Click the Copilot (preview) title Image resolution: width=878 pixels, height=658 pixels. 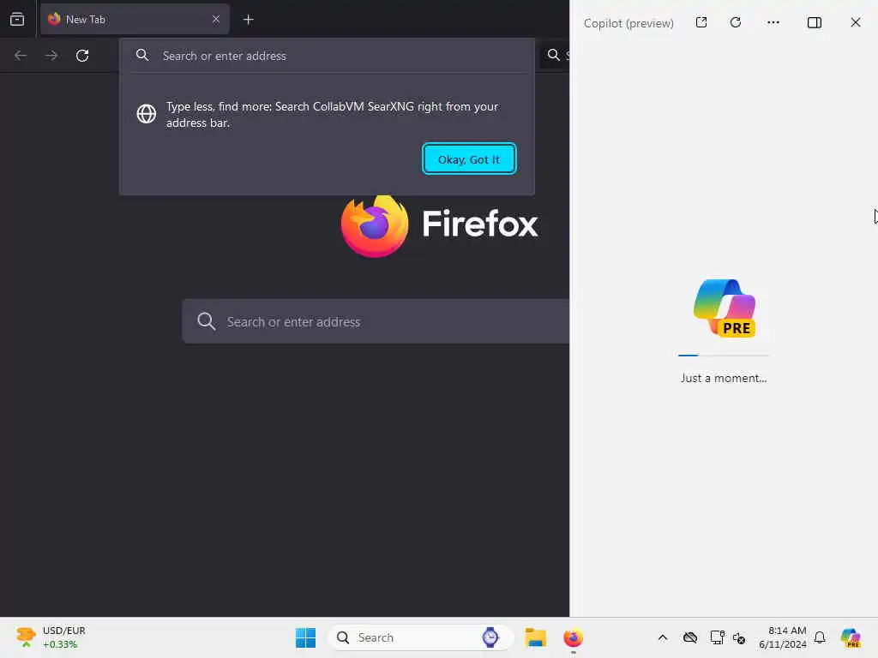coord(628,23)
